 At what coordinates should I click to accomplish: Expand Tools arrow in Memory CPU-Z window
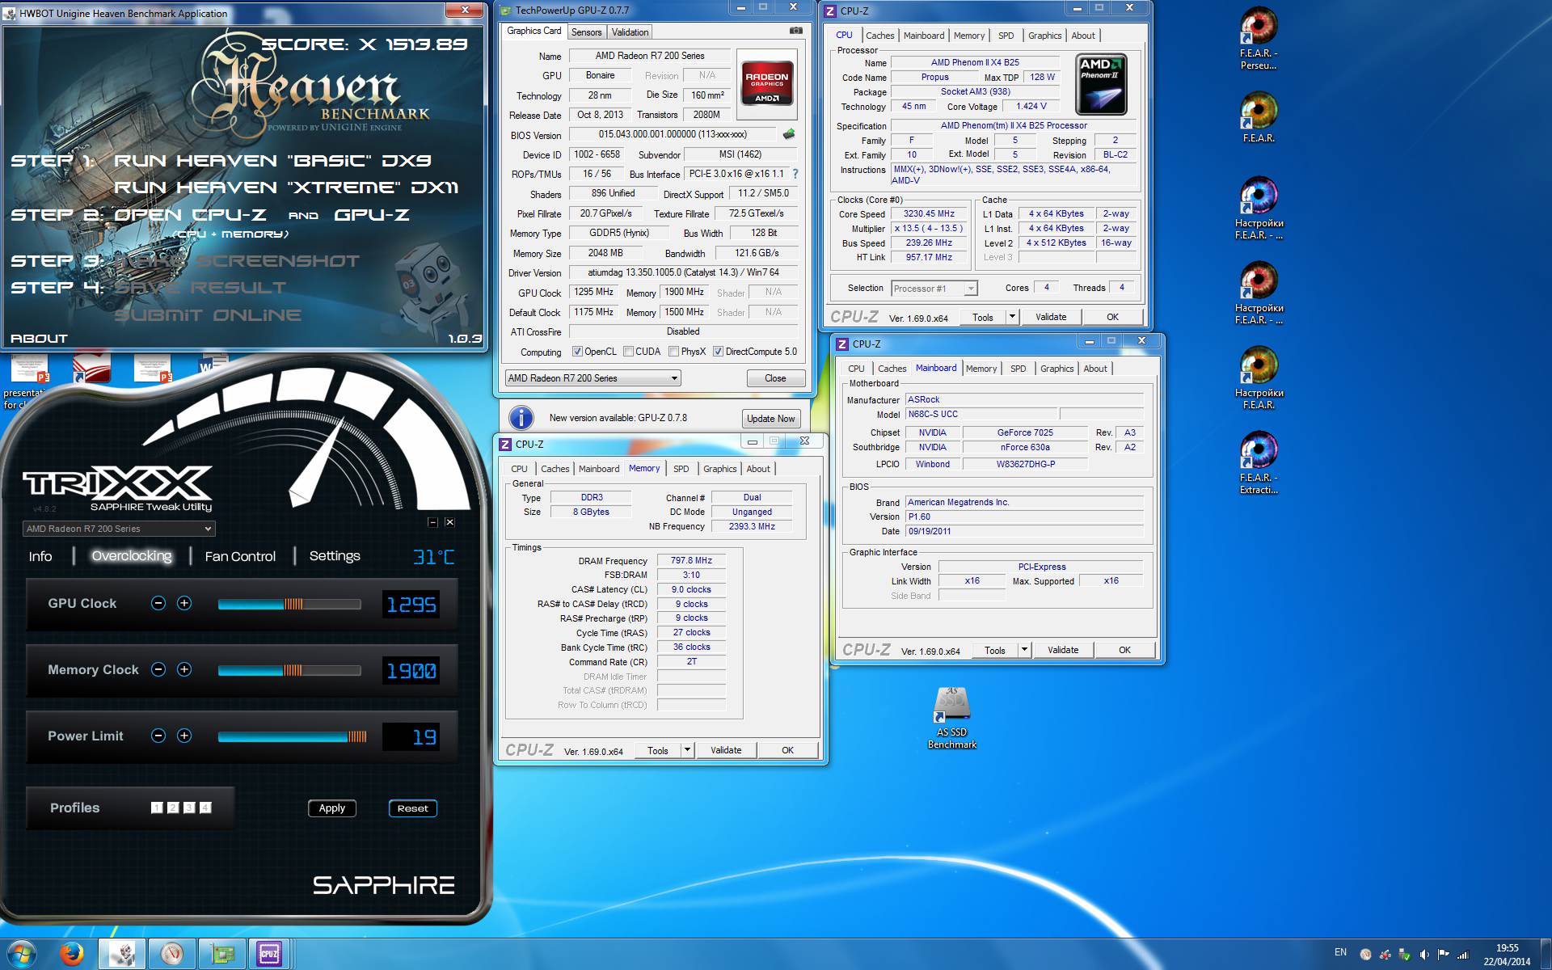click(687, 750)
